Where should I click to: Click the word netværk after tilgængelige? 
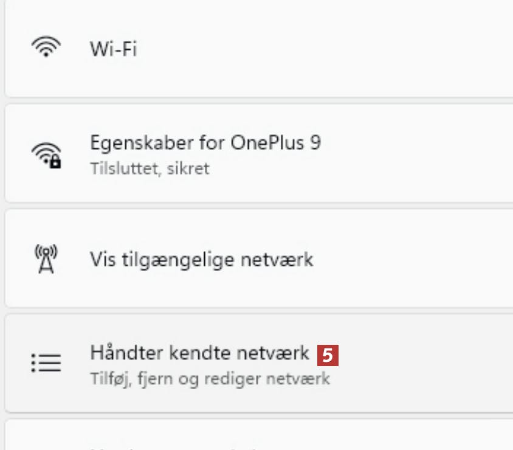click(281, 260)
